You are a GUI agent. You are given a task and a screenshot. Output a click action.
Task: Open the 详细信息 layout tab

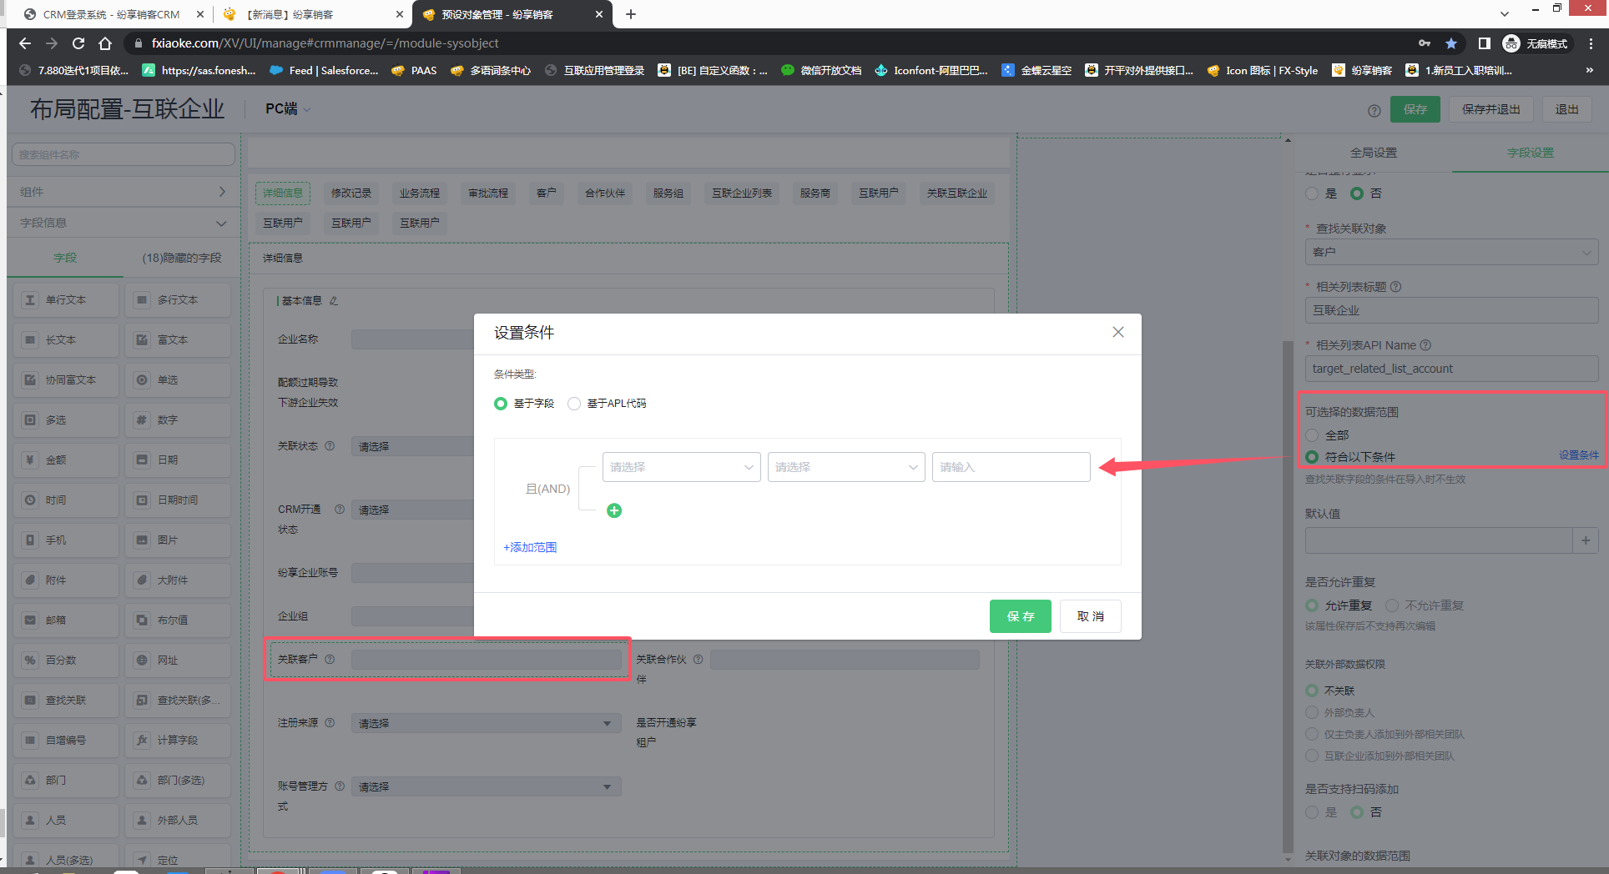[x=283, y=193]
